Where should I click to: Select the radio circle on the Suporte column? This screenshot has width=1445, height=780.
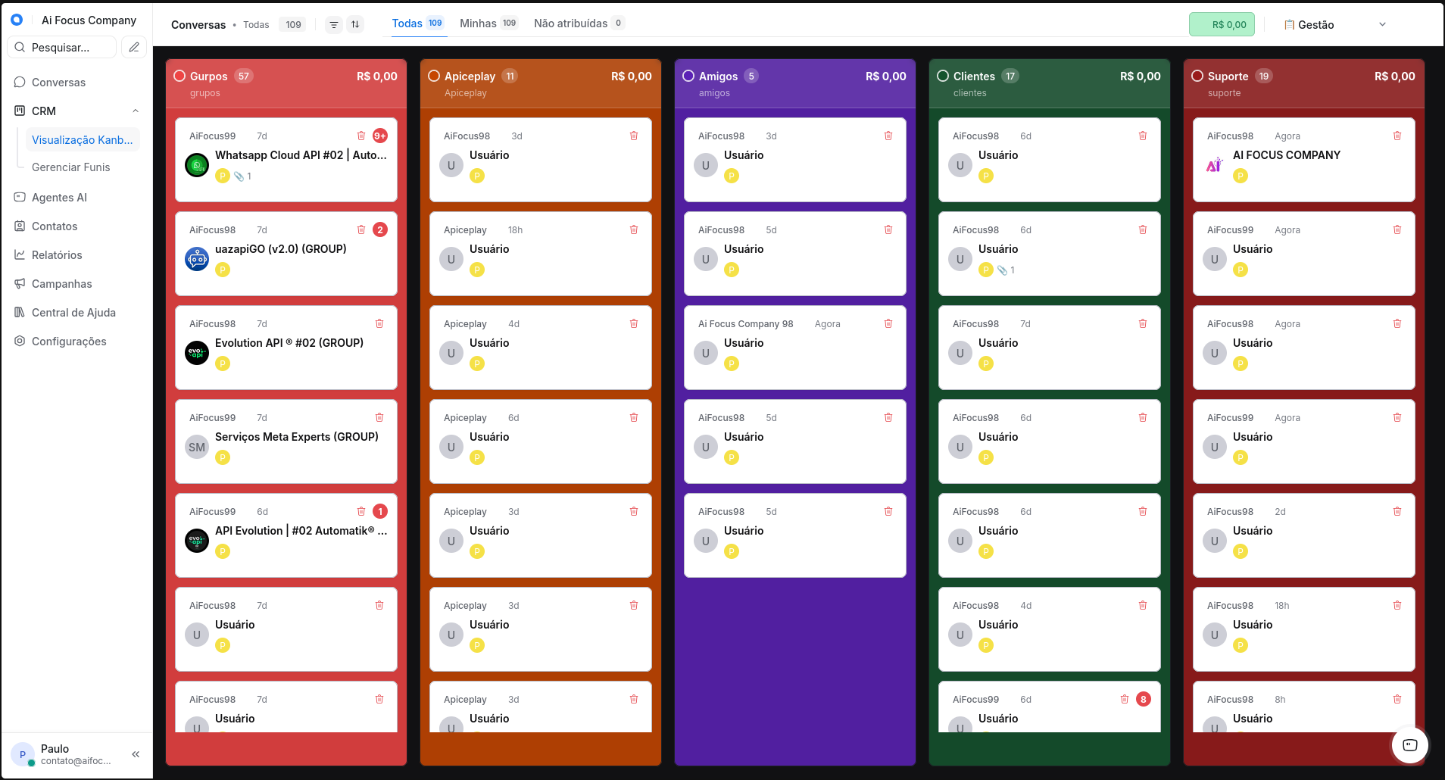[1198, 75]
